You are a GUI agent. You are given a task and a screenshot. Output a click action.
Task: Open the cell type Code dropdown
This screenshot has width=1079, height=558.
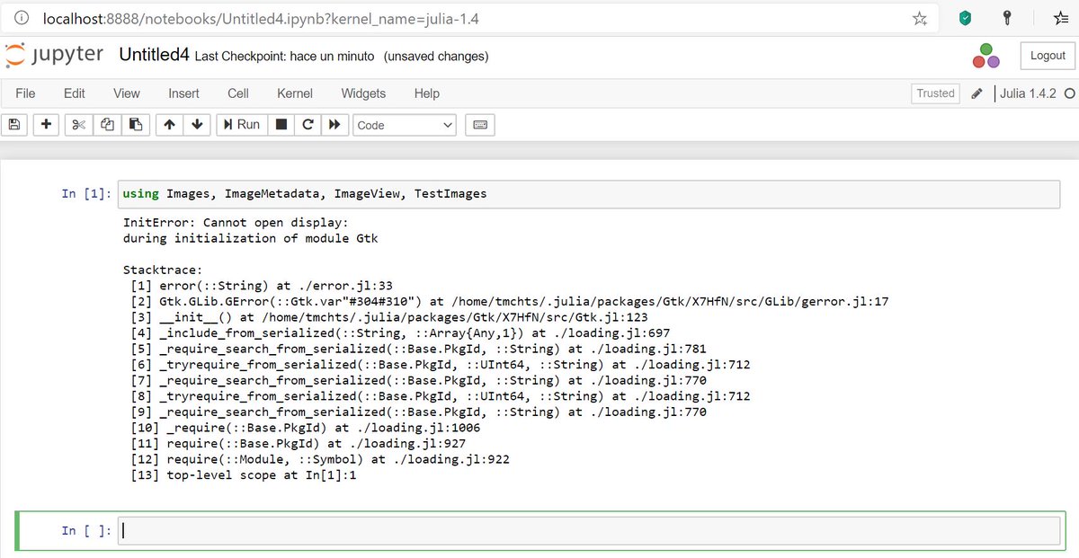coord(405,125)
